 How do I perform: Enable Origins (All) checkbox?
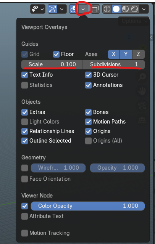[x=88, y=141]
